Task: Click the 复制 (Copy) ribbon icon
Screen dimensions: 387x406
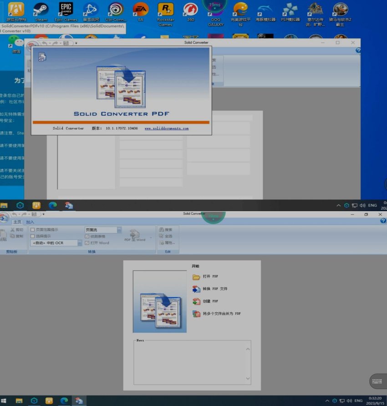Action: pyautogui.click(x=17, y=236)
